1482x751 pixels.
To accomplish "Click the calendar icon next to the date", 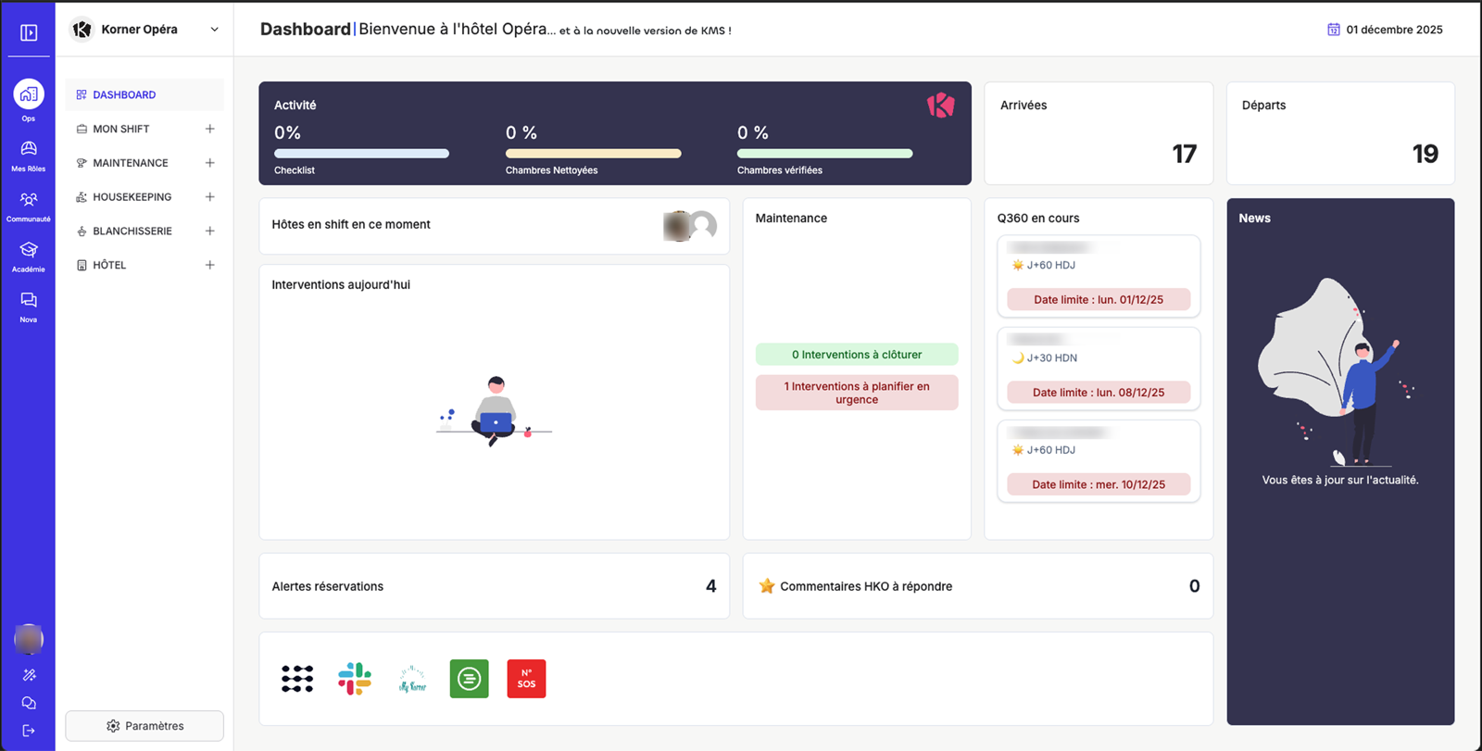I will click(1334, 30).
